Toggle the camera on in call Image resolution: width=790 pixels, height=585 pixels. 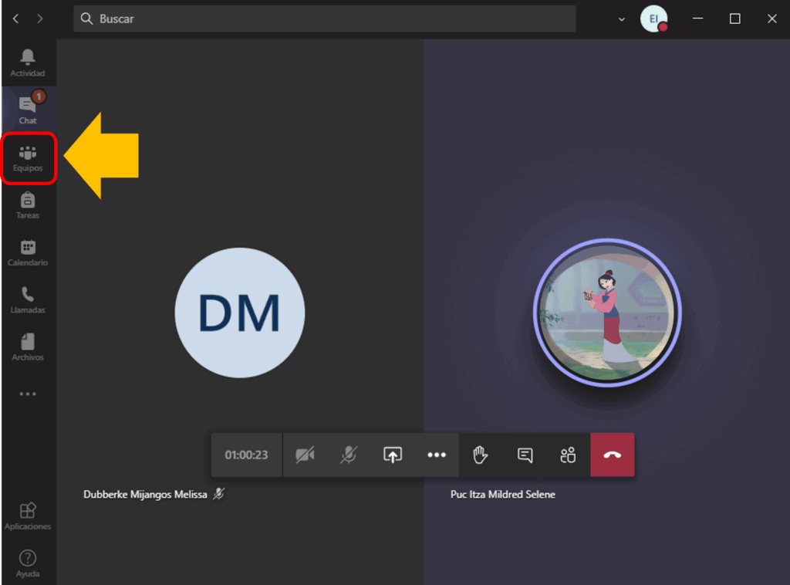point(305,455)
